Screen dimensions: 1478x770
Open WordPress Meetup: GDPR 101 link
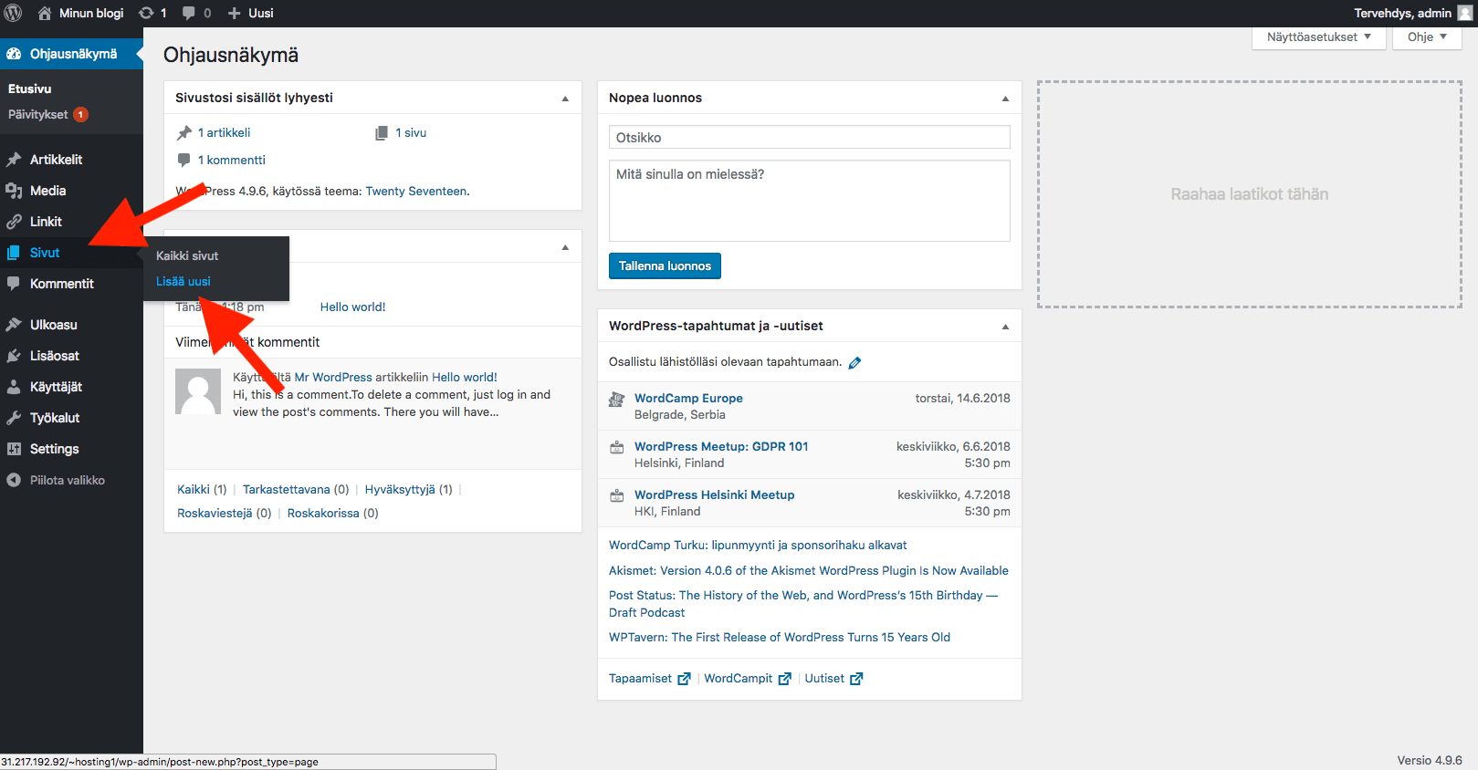tap(721, 447)
